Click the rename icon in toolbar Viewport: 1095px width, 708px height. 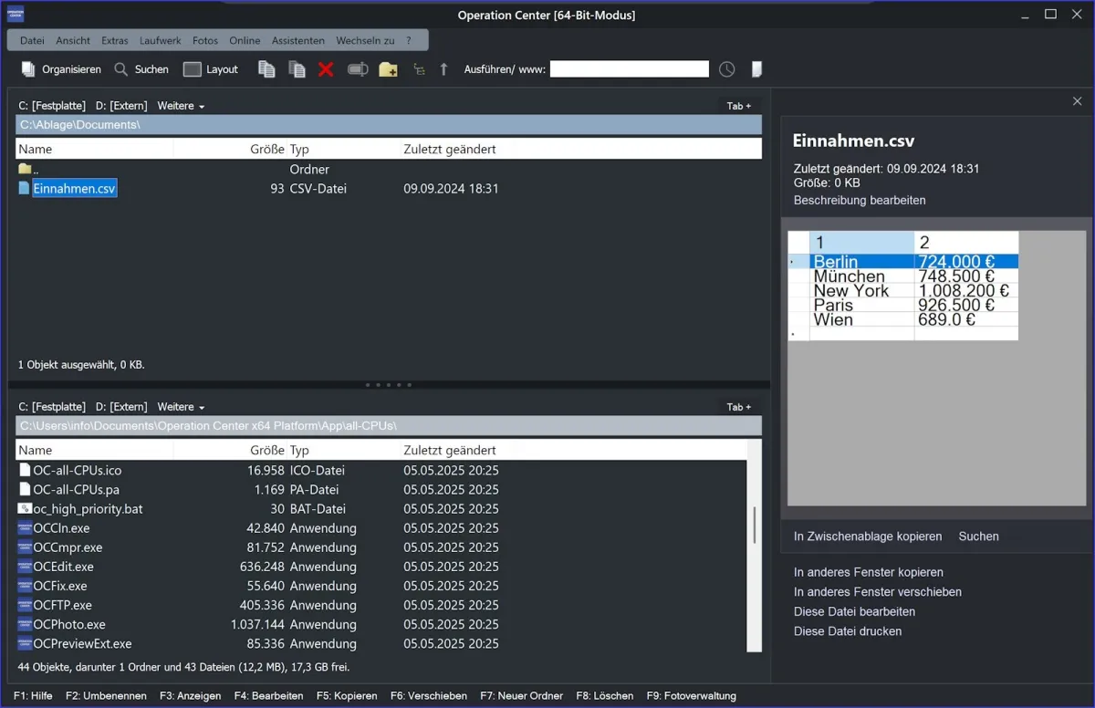click(x=357, y=69)
